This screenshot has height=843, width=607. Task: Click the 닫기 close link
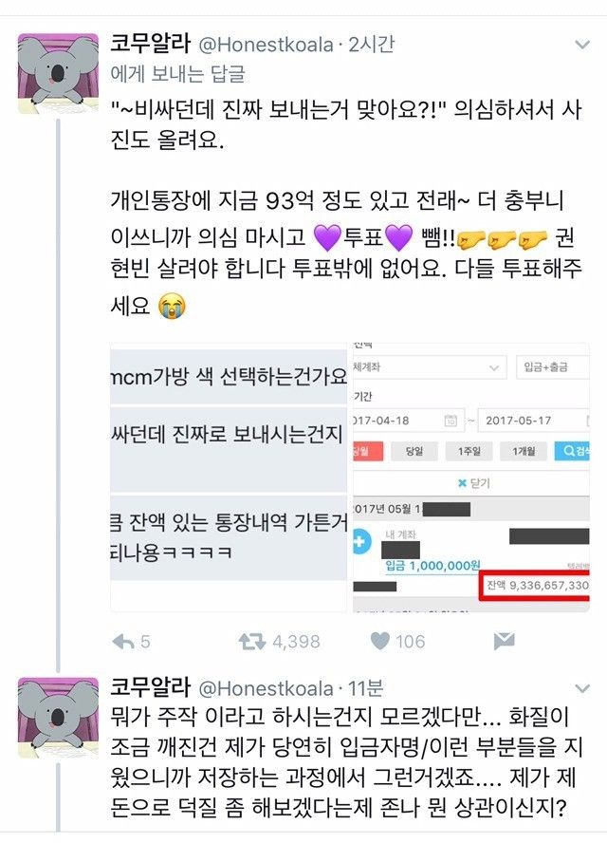(x=474, y=483)
